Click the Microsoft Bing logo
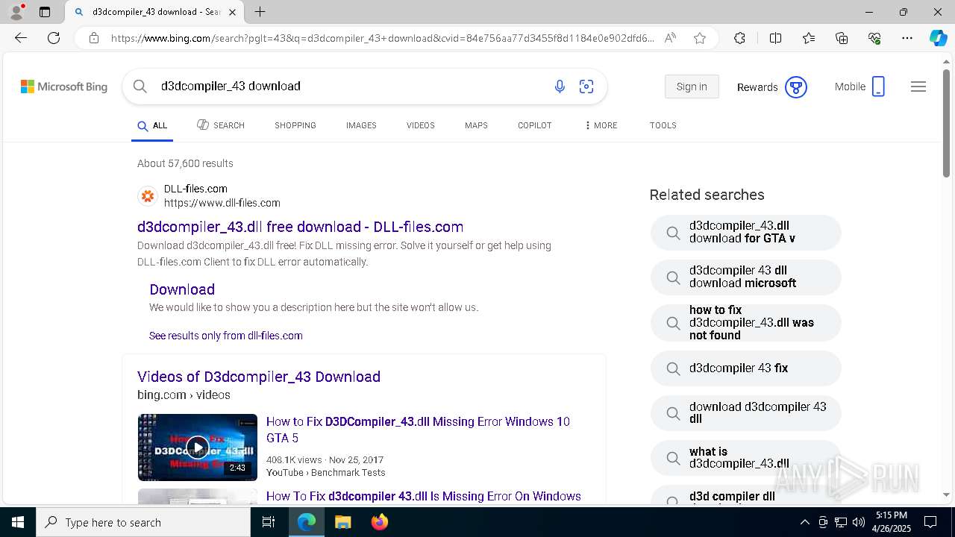Viewport: 955px width, 537px height. (64, 87)
